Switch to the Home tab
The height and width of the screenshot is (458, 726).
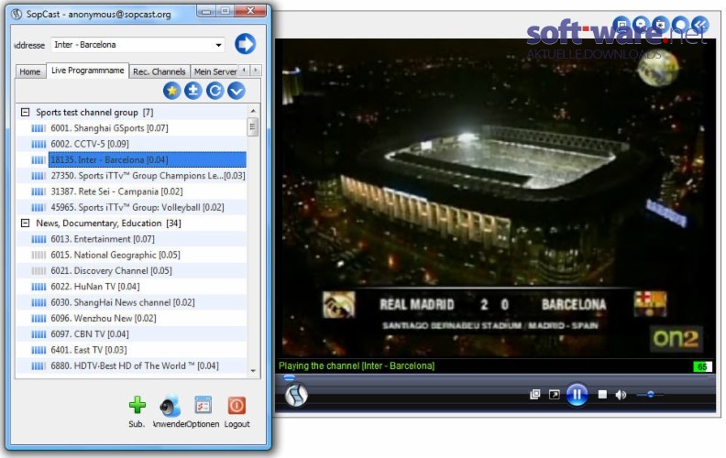coord(30,71)
